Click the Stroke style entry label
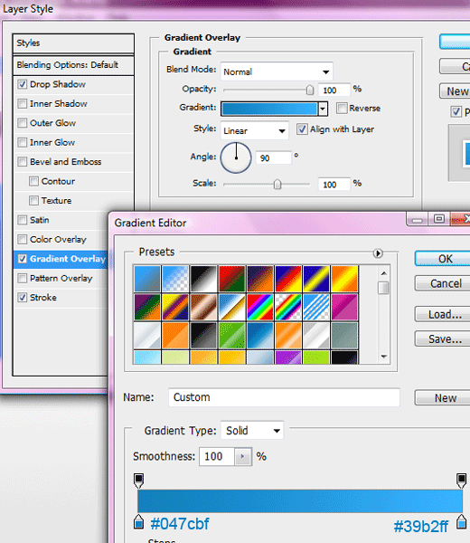470x543 pixels. 43,298
